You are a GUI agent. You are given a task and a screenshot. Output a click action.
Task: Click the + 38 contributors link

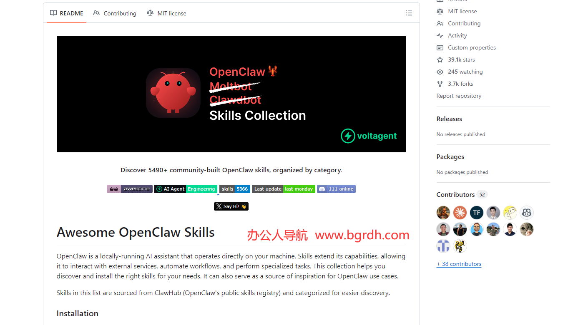point(459,264)
